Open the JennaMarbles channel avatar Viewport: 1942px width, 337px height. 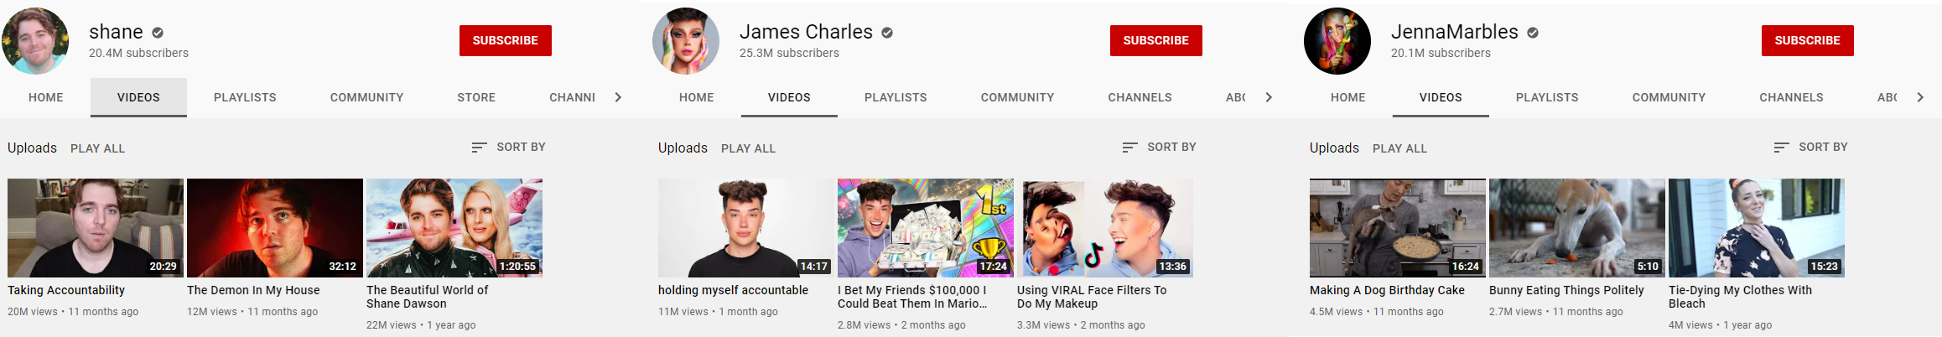1337,41
